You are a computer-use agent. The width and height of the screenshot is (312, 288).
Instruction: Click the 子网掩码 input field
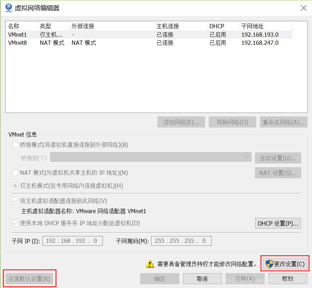pyautogui.click(x=181, y=241)
